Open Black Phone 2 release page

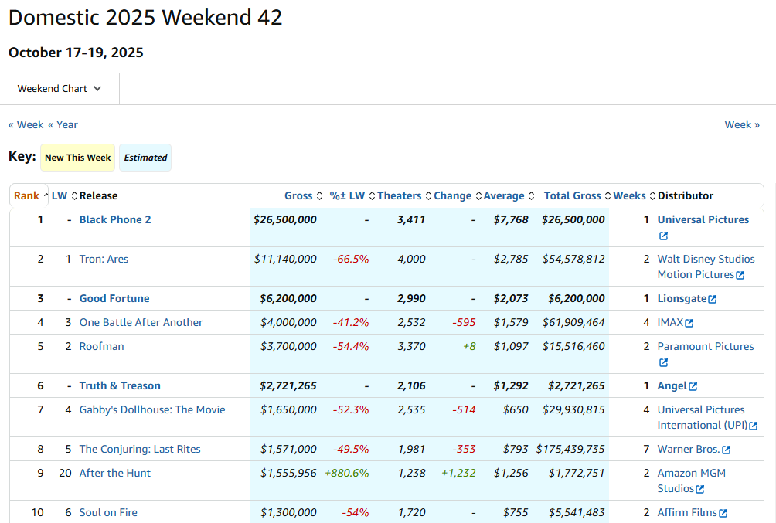pyautogui.click(x=115, y=220)
